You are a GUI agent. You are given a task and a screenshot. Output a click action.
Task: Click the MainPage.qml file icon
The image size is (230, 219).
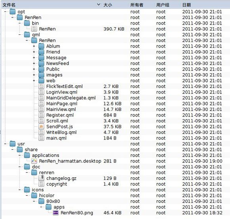(41, 104)
